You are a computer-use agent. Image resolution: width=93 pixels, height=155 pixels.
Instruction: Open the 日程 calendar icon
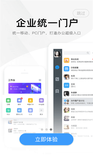[x=8, y=100]
